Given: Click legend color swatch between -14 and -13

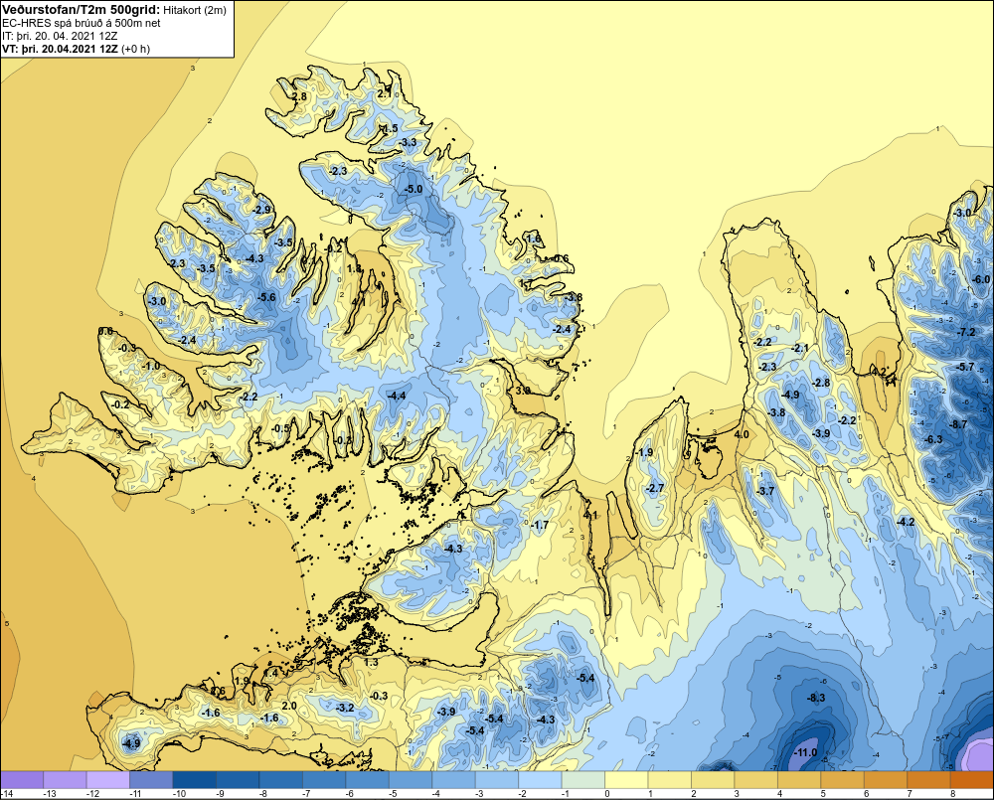Looking at the screenshot, I should point(22,779).
